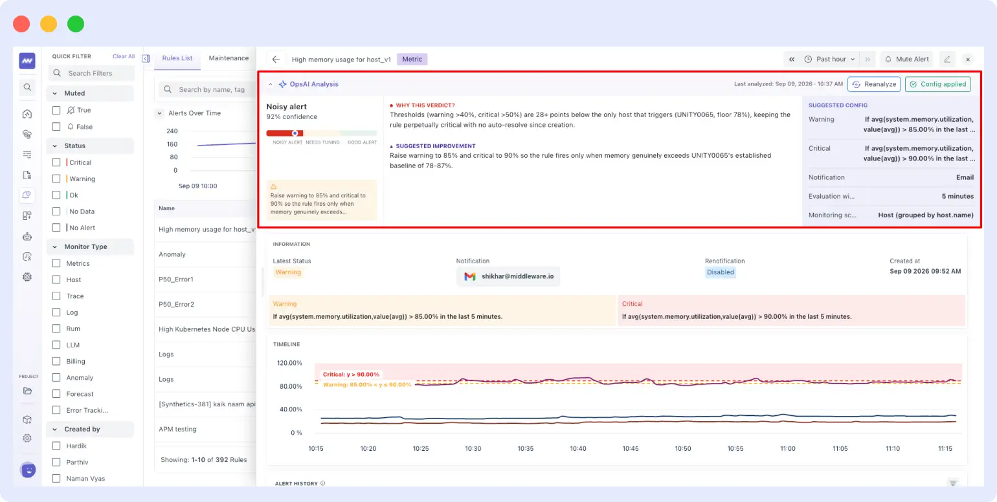Select the Hardik created-by checkbox
This screenshot has height=502, width=997.
[x=56, y=446]
